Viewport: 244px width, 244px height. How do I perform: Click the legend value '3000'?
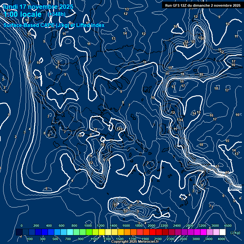[196, 239]
